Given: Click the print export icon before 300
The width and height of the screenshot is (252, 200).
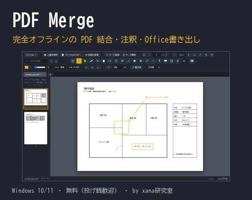Looking at the screenshot, I should tap(109, 67).
